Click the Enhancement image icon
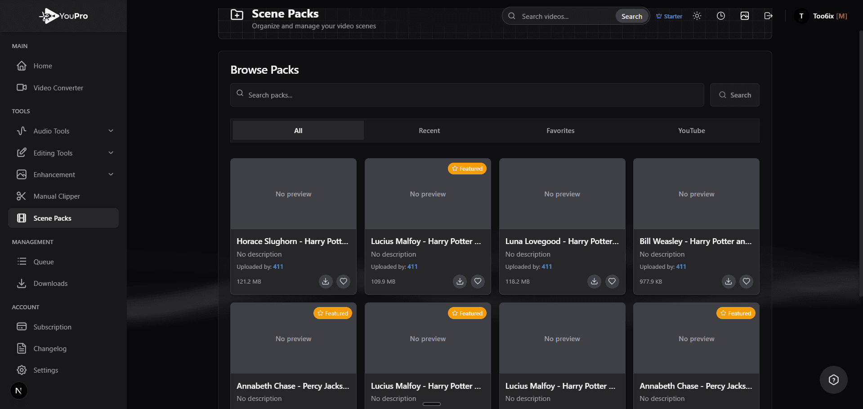 (x=22, y=174)
